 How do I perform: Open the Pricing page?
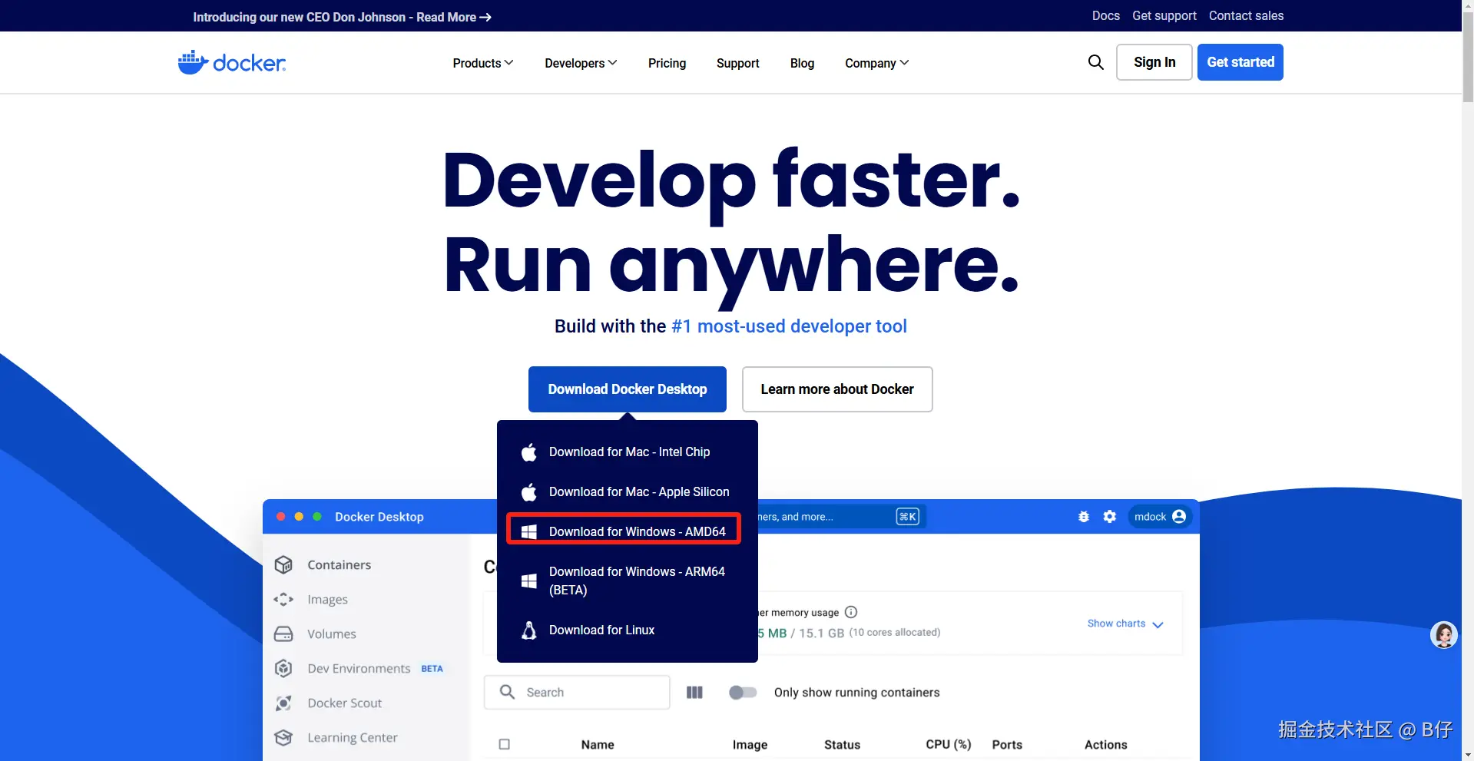pyautogui.click(x=667, y=63)
